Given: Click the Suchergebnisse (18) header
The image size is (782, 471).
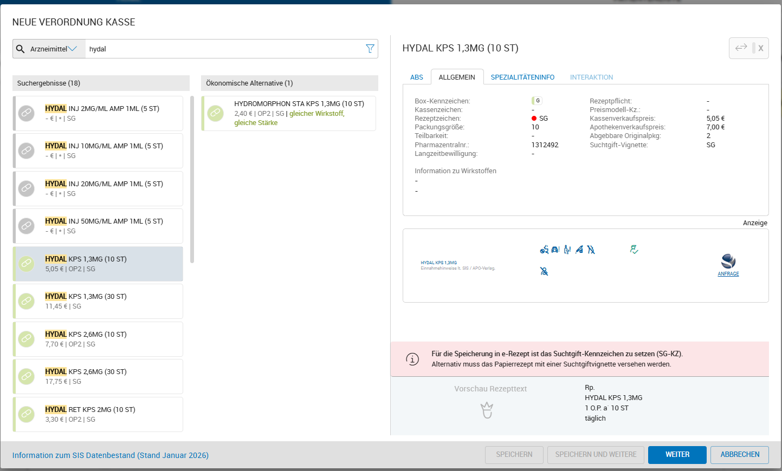Looking at the screenshot, I should 101,83.
